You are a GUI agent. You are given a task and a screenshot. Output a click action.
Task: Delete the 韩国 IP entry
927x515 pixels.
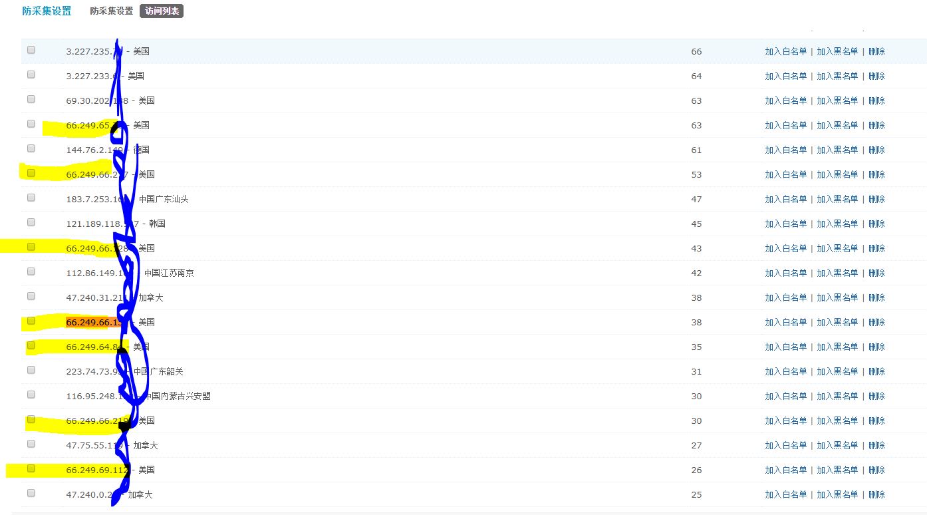[876, 224]
